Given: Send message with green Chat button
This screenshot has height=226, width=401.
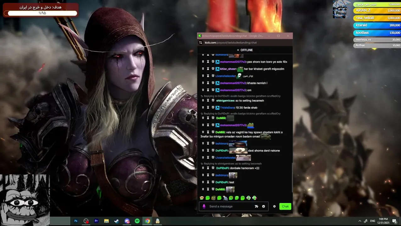Looking at the screenshot, I should 285,206.
